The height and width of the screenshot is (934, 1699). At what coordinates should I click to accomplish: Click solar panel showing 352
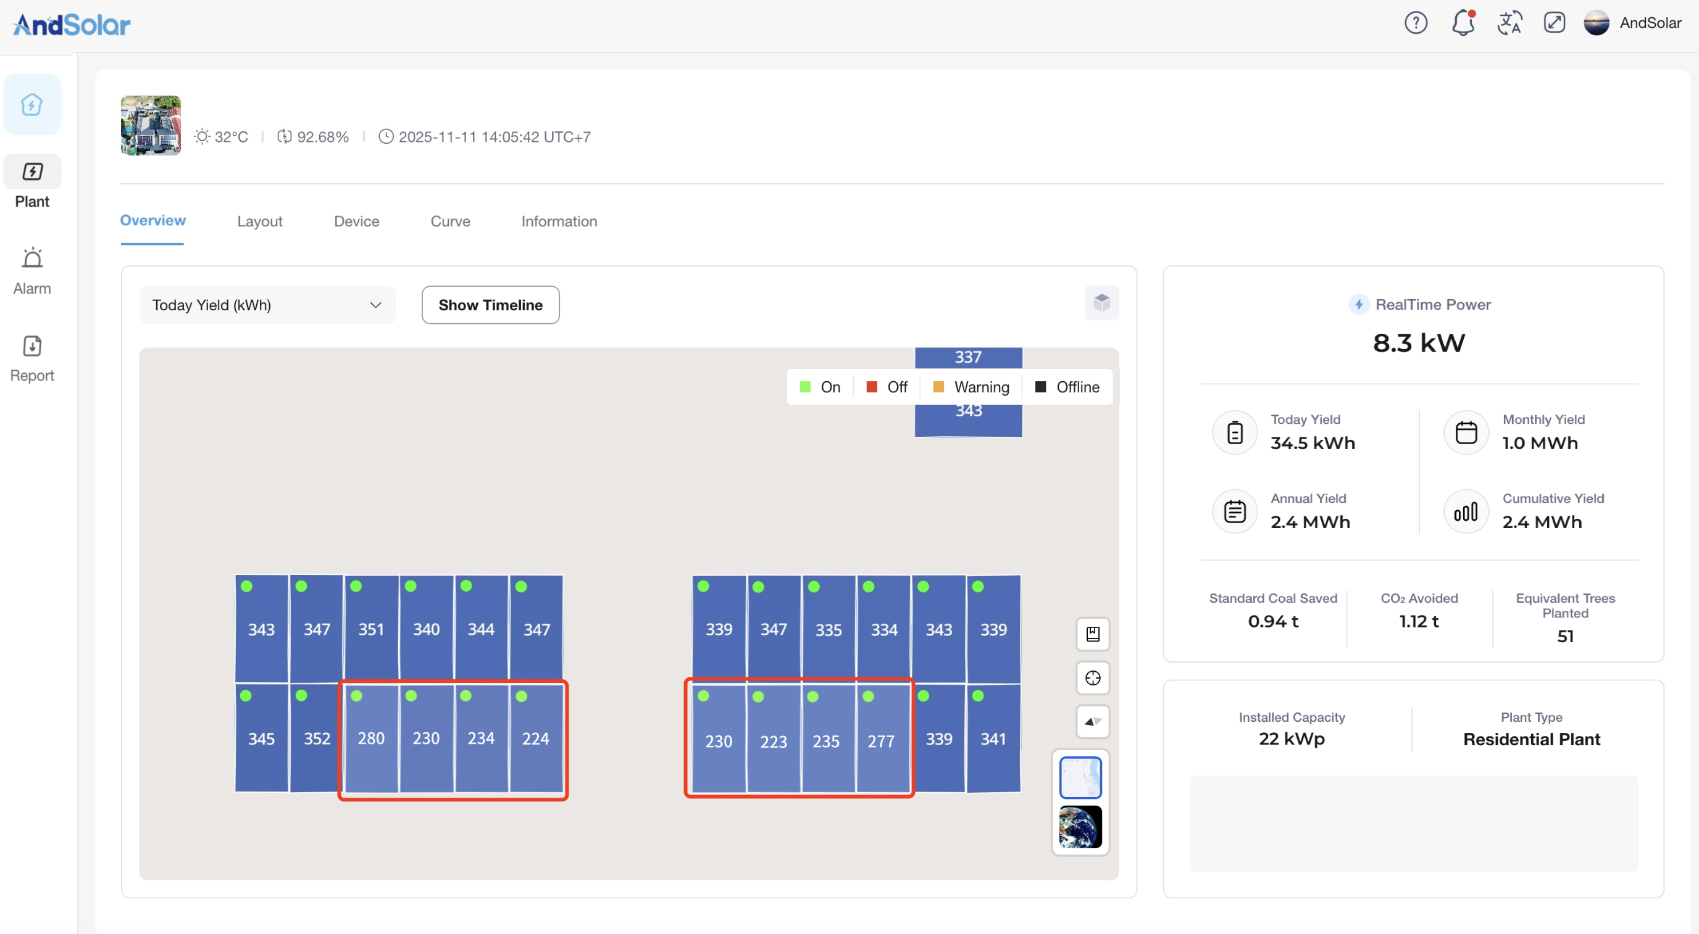click(x=317, y=738)
